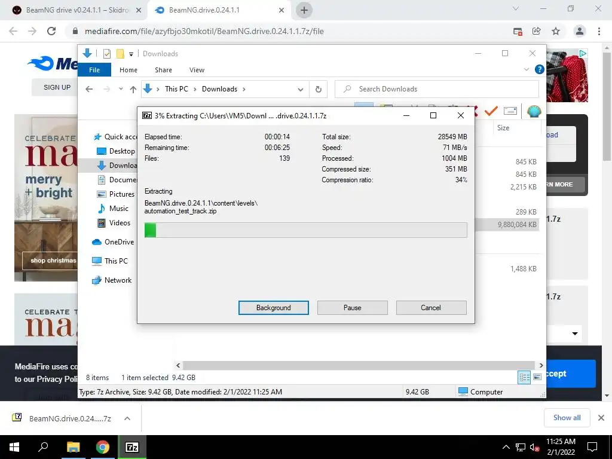This screenshot has height=459, width=612.
Task: Open the MediaFire page dropdown arrow
Action: (575, 333)
